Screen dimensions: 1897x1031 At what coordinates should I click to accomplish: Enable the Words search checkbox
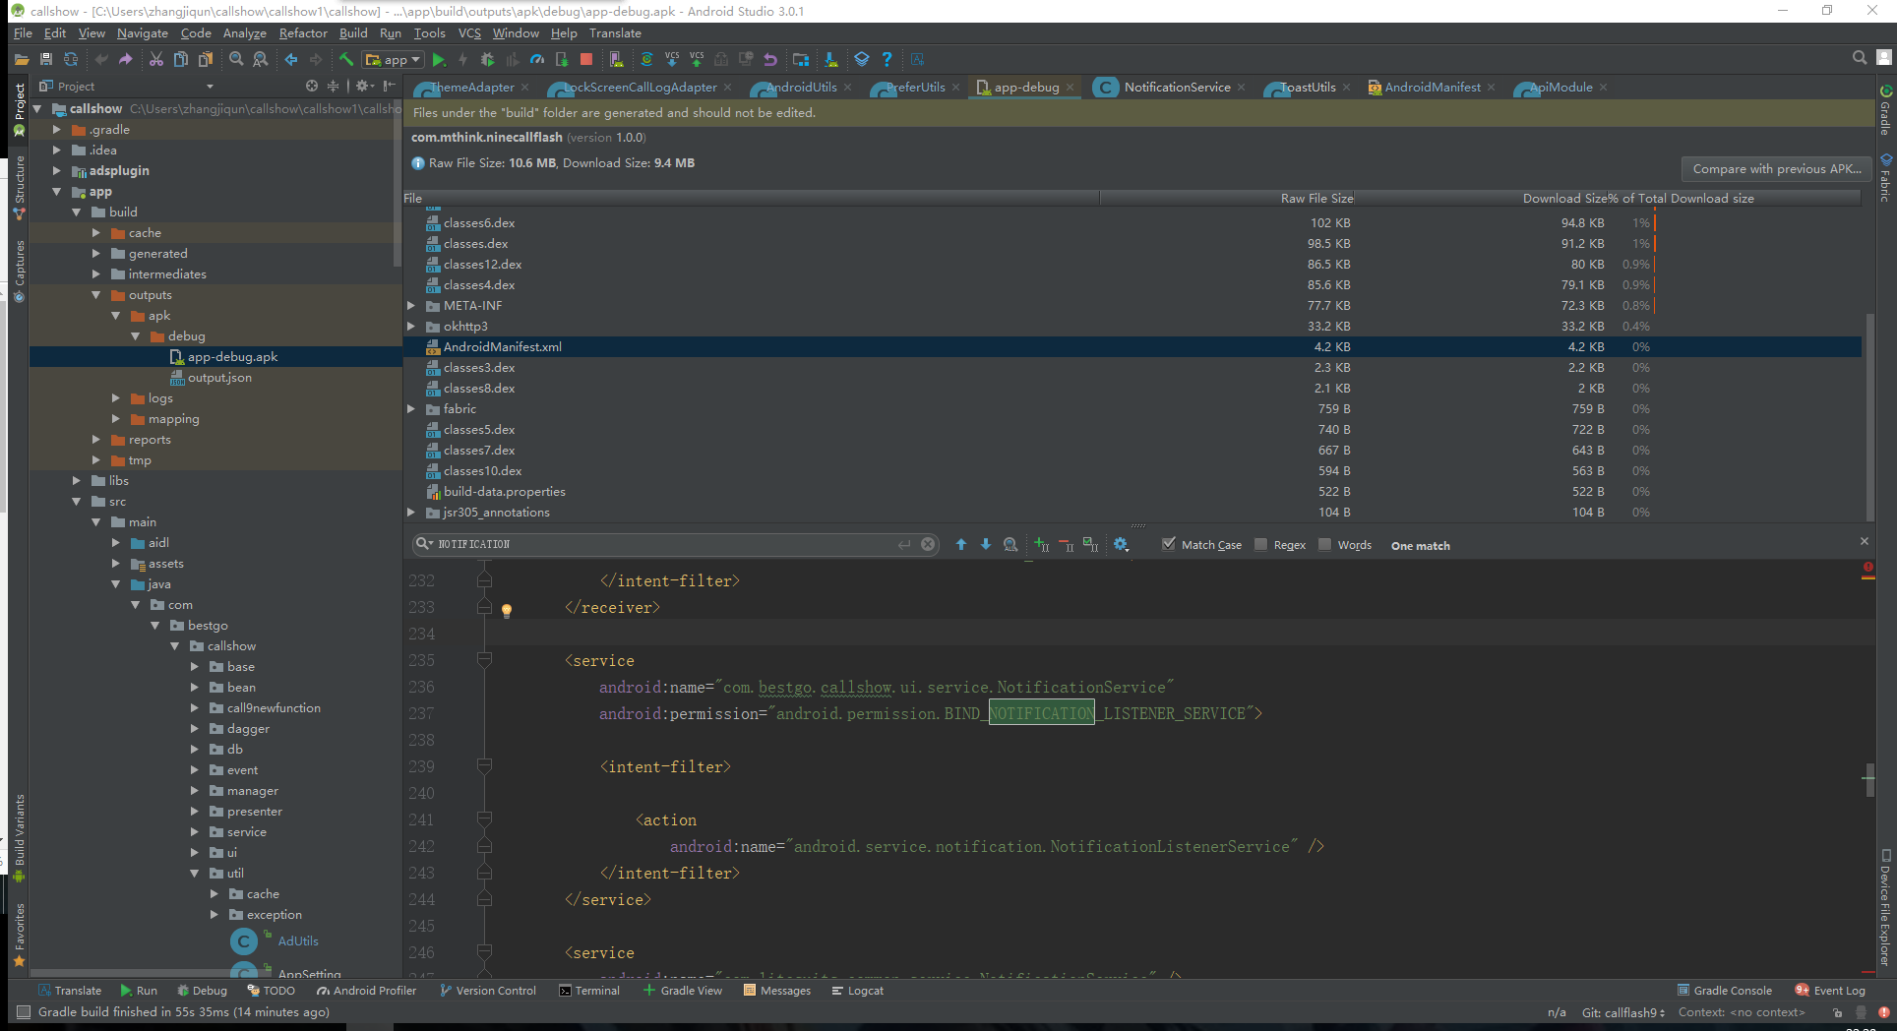coord(1324,545)
